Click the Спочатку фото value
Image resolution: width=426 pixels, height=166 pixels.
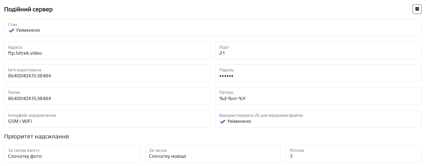[x=25, y=156]
